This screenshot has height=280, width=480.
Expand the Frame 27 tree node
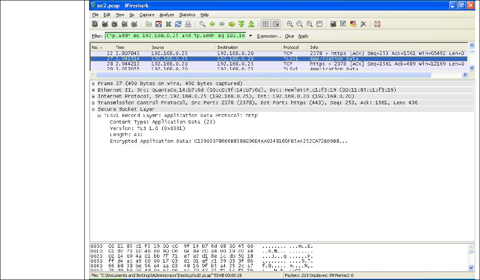click(x=93, y=83)
